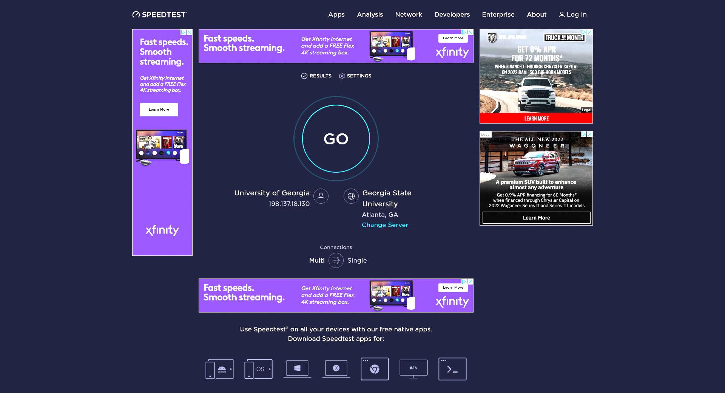Image resolution: width=725 pixels, height=393 pixels.
Task: Start the test with the GO button
Action: 336,139
